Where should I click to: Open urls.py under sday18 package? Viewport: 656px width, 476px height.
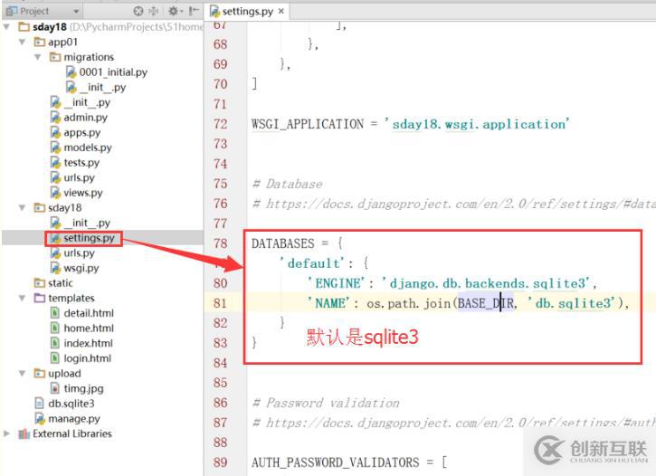coord(79,253)
